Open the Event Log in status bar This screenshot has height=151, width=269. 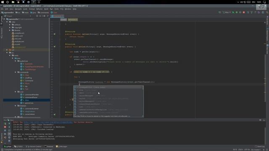[x=260, y=146]
